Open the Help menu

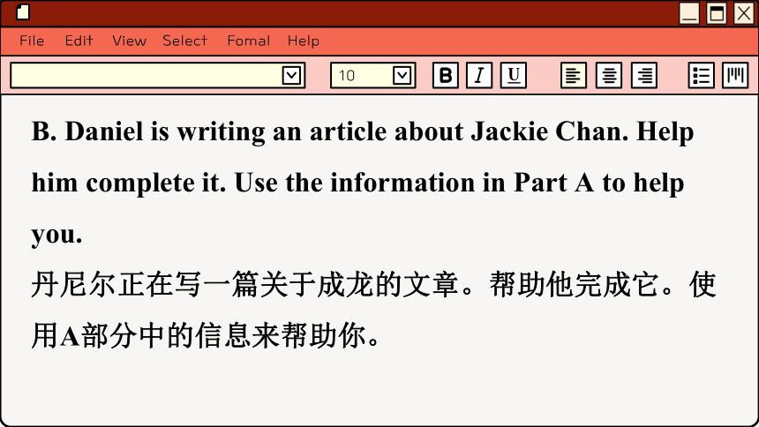click(x=304, y=41)
